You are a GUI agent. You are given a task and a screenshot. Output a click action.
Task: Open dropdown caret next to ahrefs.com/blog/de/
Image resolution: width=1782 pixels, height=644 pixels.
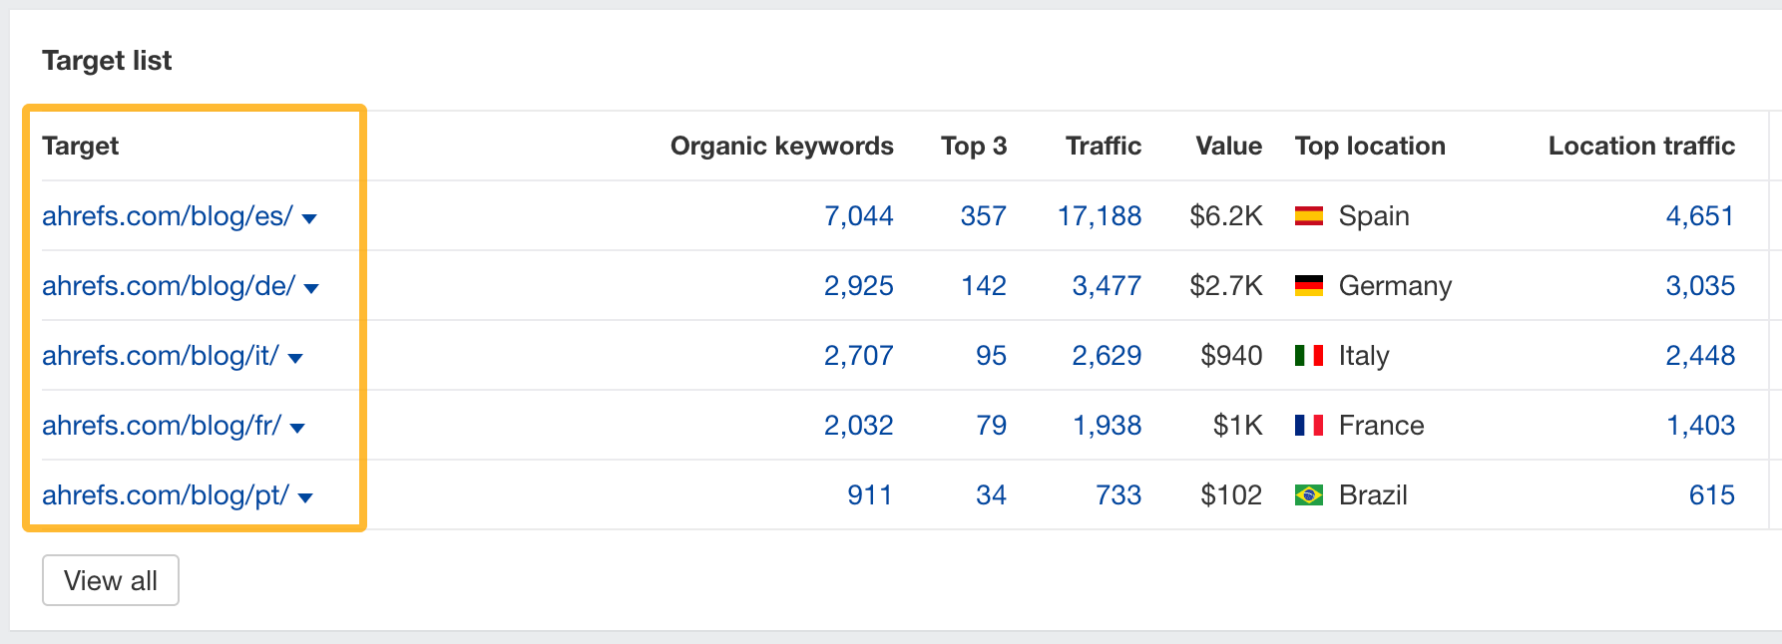point(311,288)
